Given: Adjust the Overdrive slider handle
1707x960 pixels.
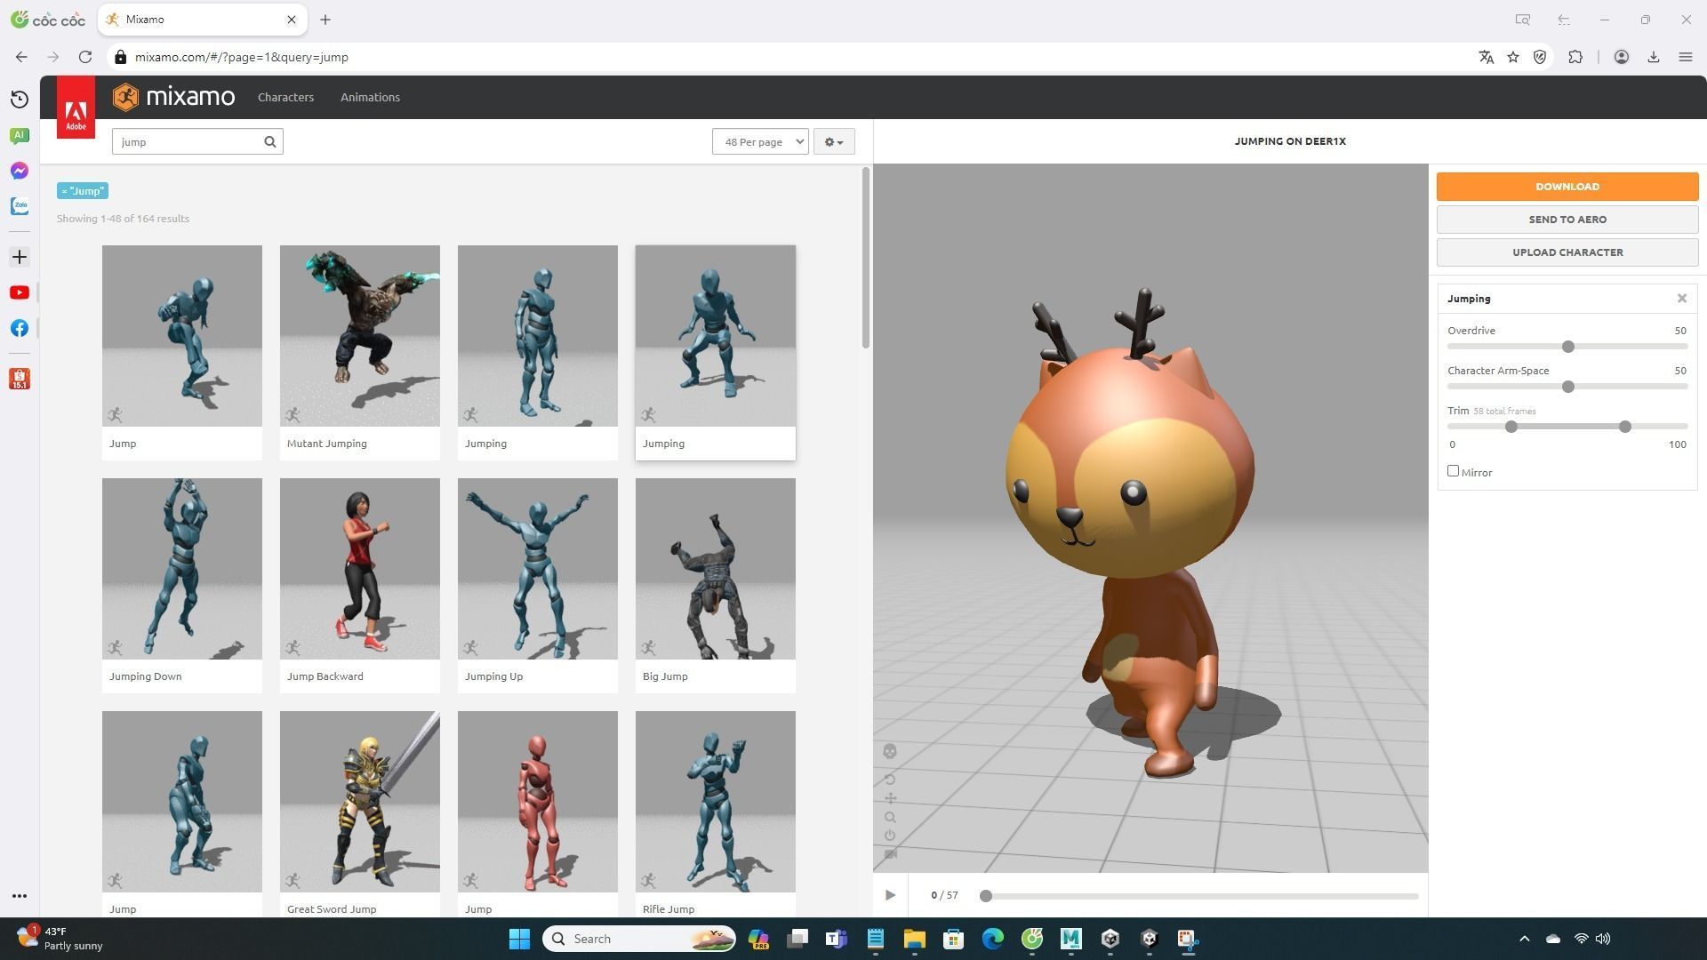Looking at the screenshot, I should click(1567, 347).
